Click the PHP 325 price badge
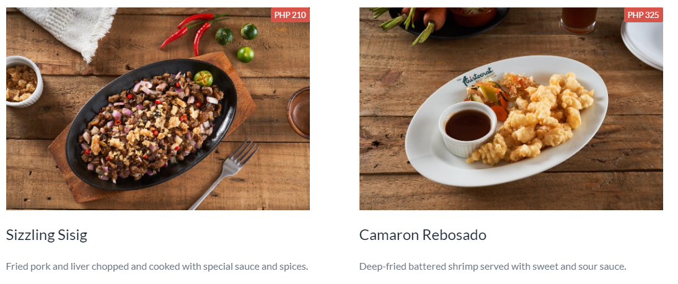 coord(643,15)
